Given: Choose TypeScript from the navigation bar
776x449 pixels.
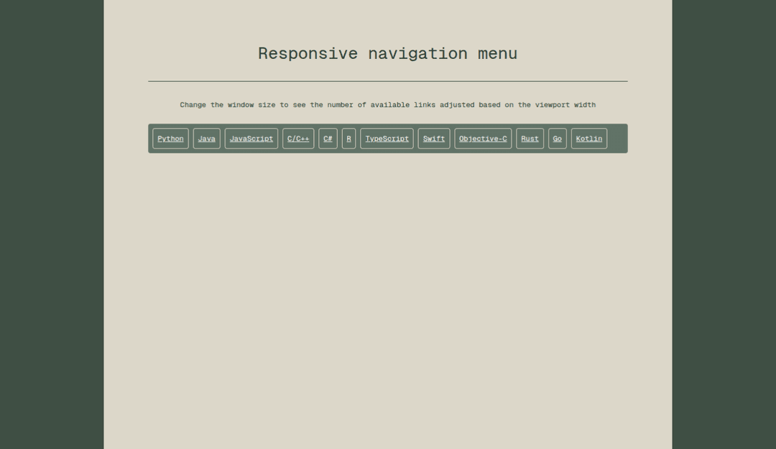Looking at the screenshot, I should click(387, 139).
